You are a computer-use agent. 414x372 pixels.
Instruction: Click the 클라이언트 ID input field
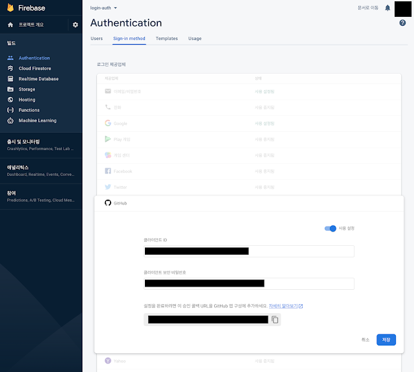tap(248, 251)
